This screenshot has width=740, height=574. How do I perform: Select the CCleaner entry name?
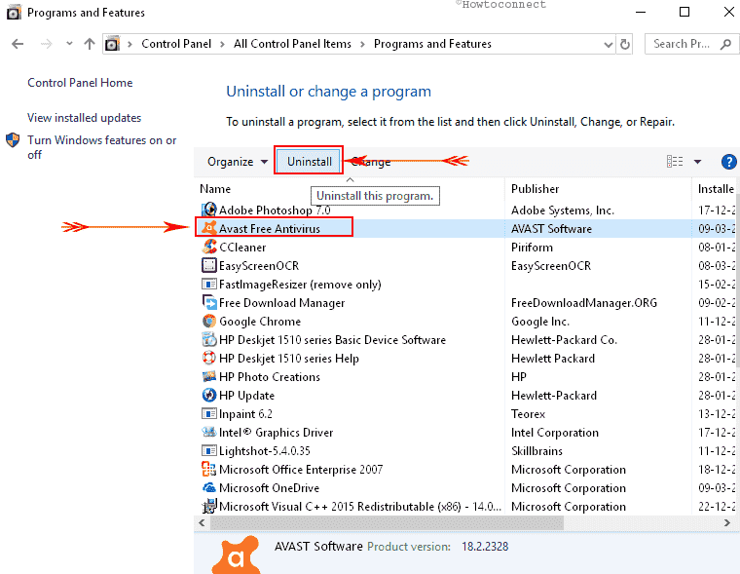[x=242, y=248]
